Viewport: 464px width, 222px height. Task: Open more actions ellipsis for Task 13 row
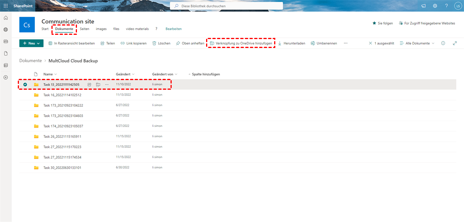107,84
